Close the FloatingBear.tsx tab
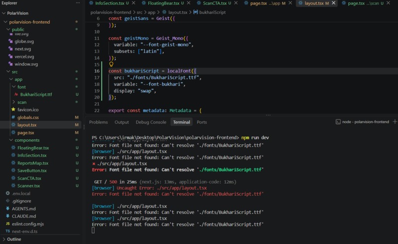Viewport: 398px width, 244px height. [x=189, y=3]
